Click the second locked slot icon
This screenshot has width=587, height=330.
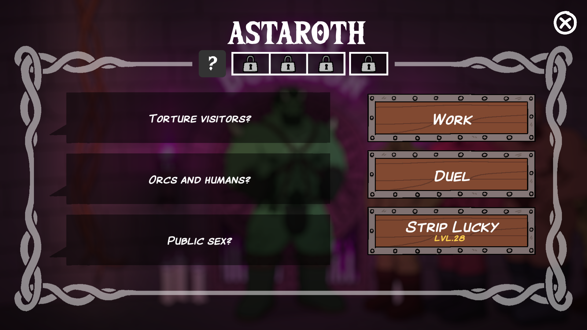tap(288, 64)
